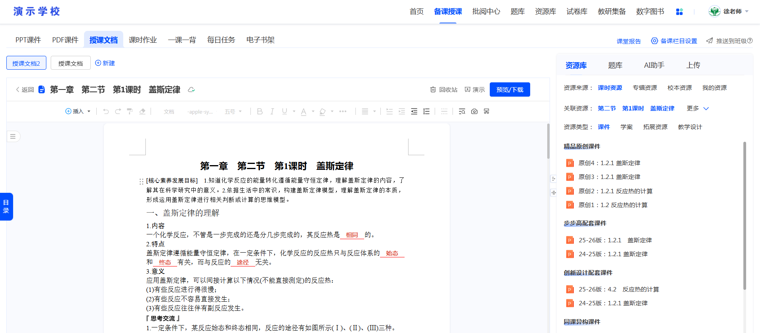Open more formatting options ellipsis
Viewport: 760px width, 333px height.
click(x=343, y=111)
